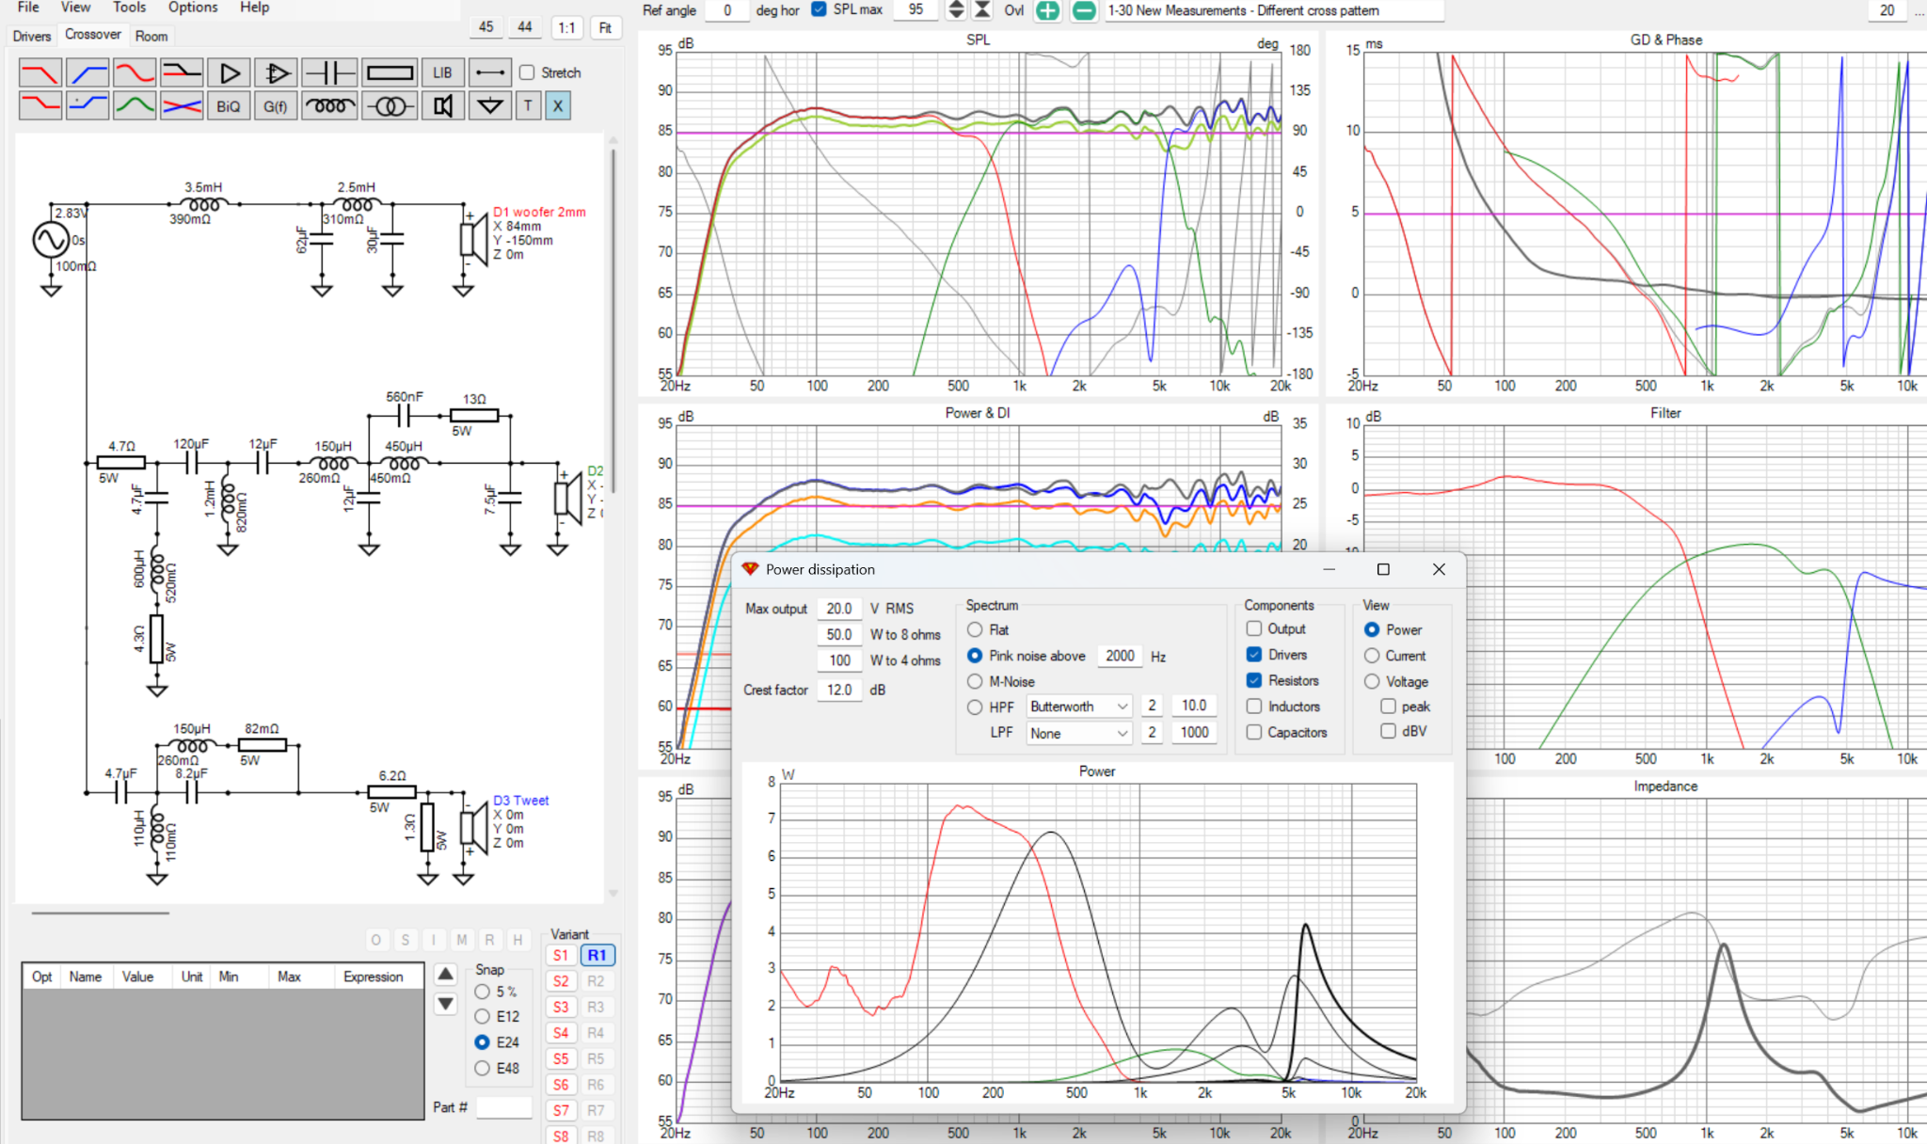Viewport: 1927px width, 1144px height.
Task: Select the red-blue crossed lines filter tool
Action: [x=182, y=105]
